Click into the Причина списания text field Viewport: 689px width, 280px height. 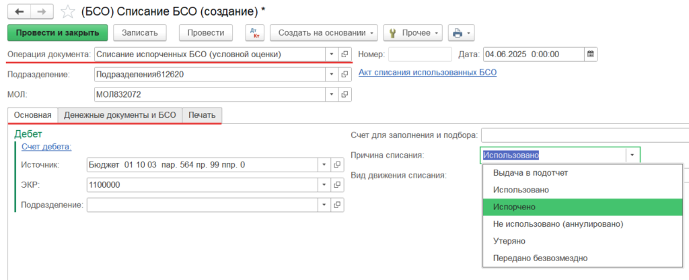[x=553, y=155]
